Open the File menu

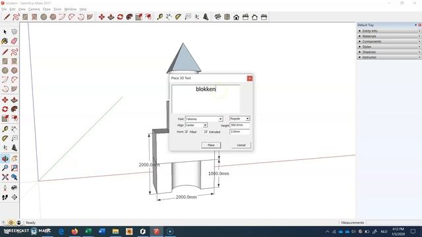coord(4,9)
